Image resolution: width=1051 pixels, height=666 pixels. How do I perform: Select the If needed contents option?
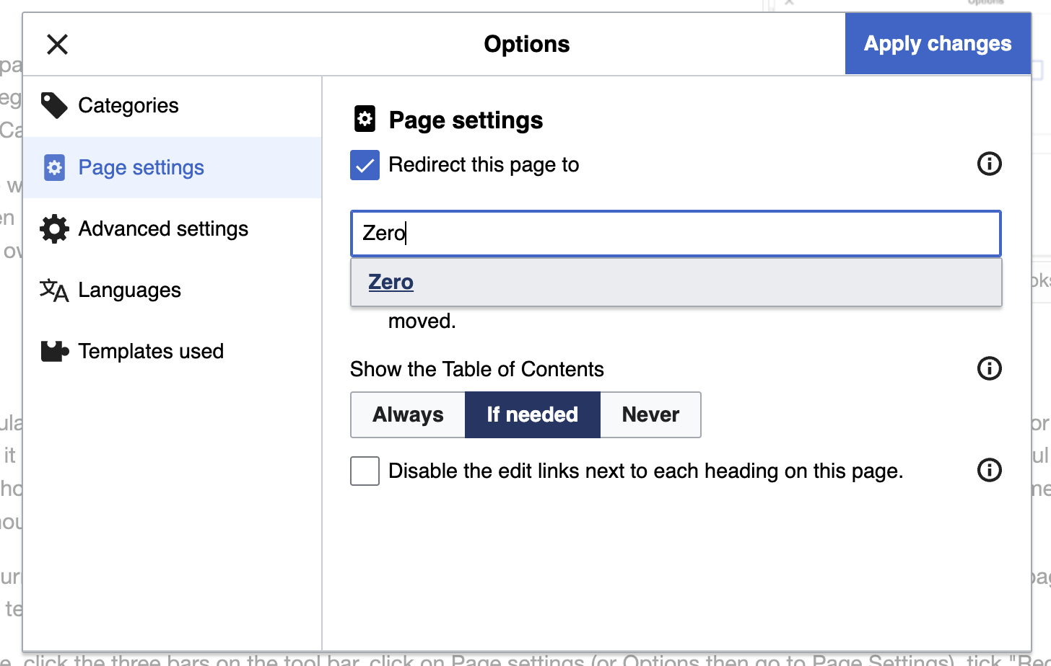[532, 415]
